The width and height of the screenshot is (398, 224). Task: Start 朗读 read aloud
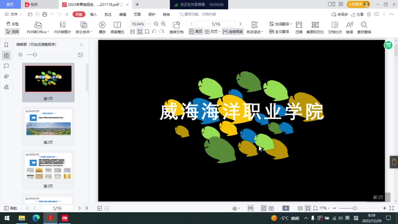349,28
